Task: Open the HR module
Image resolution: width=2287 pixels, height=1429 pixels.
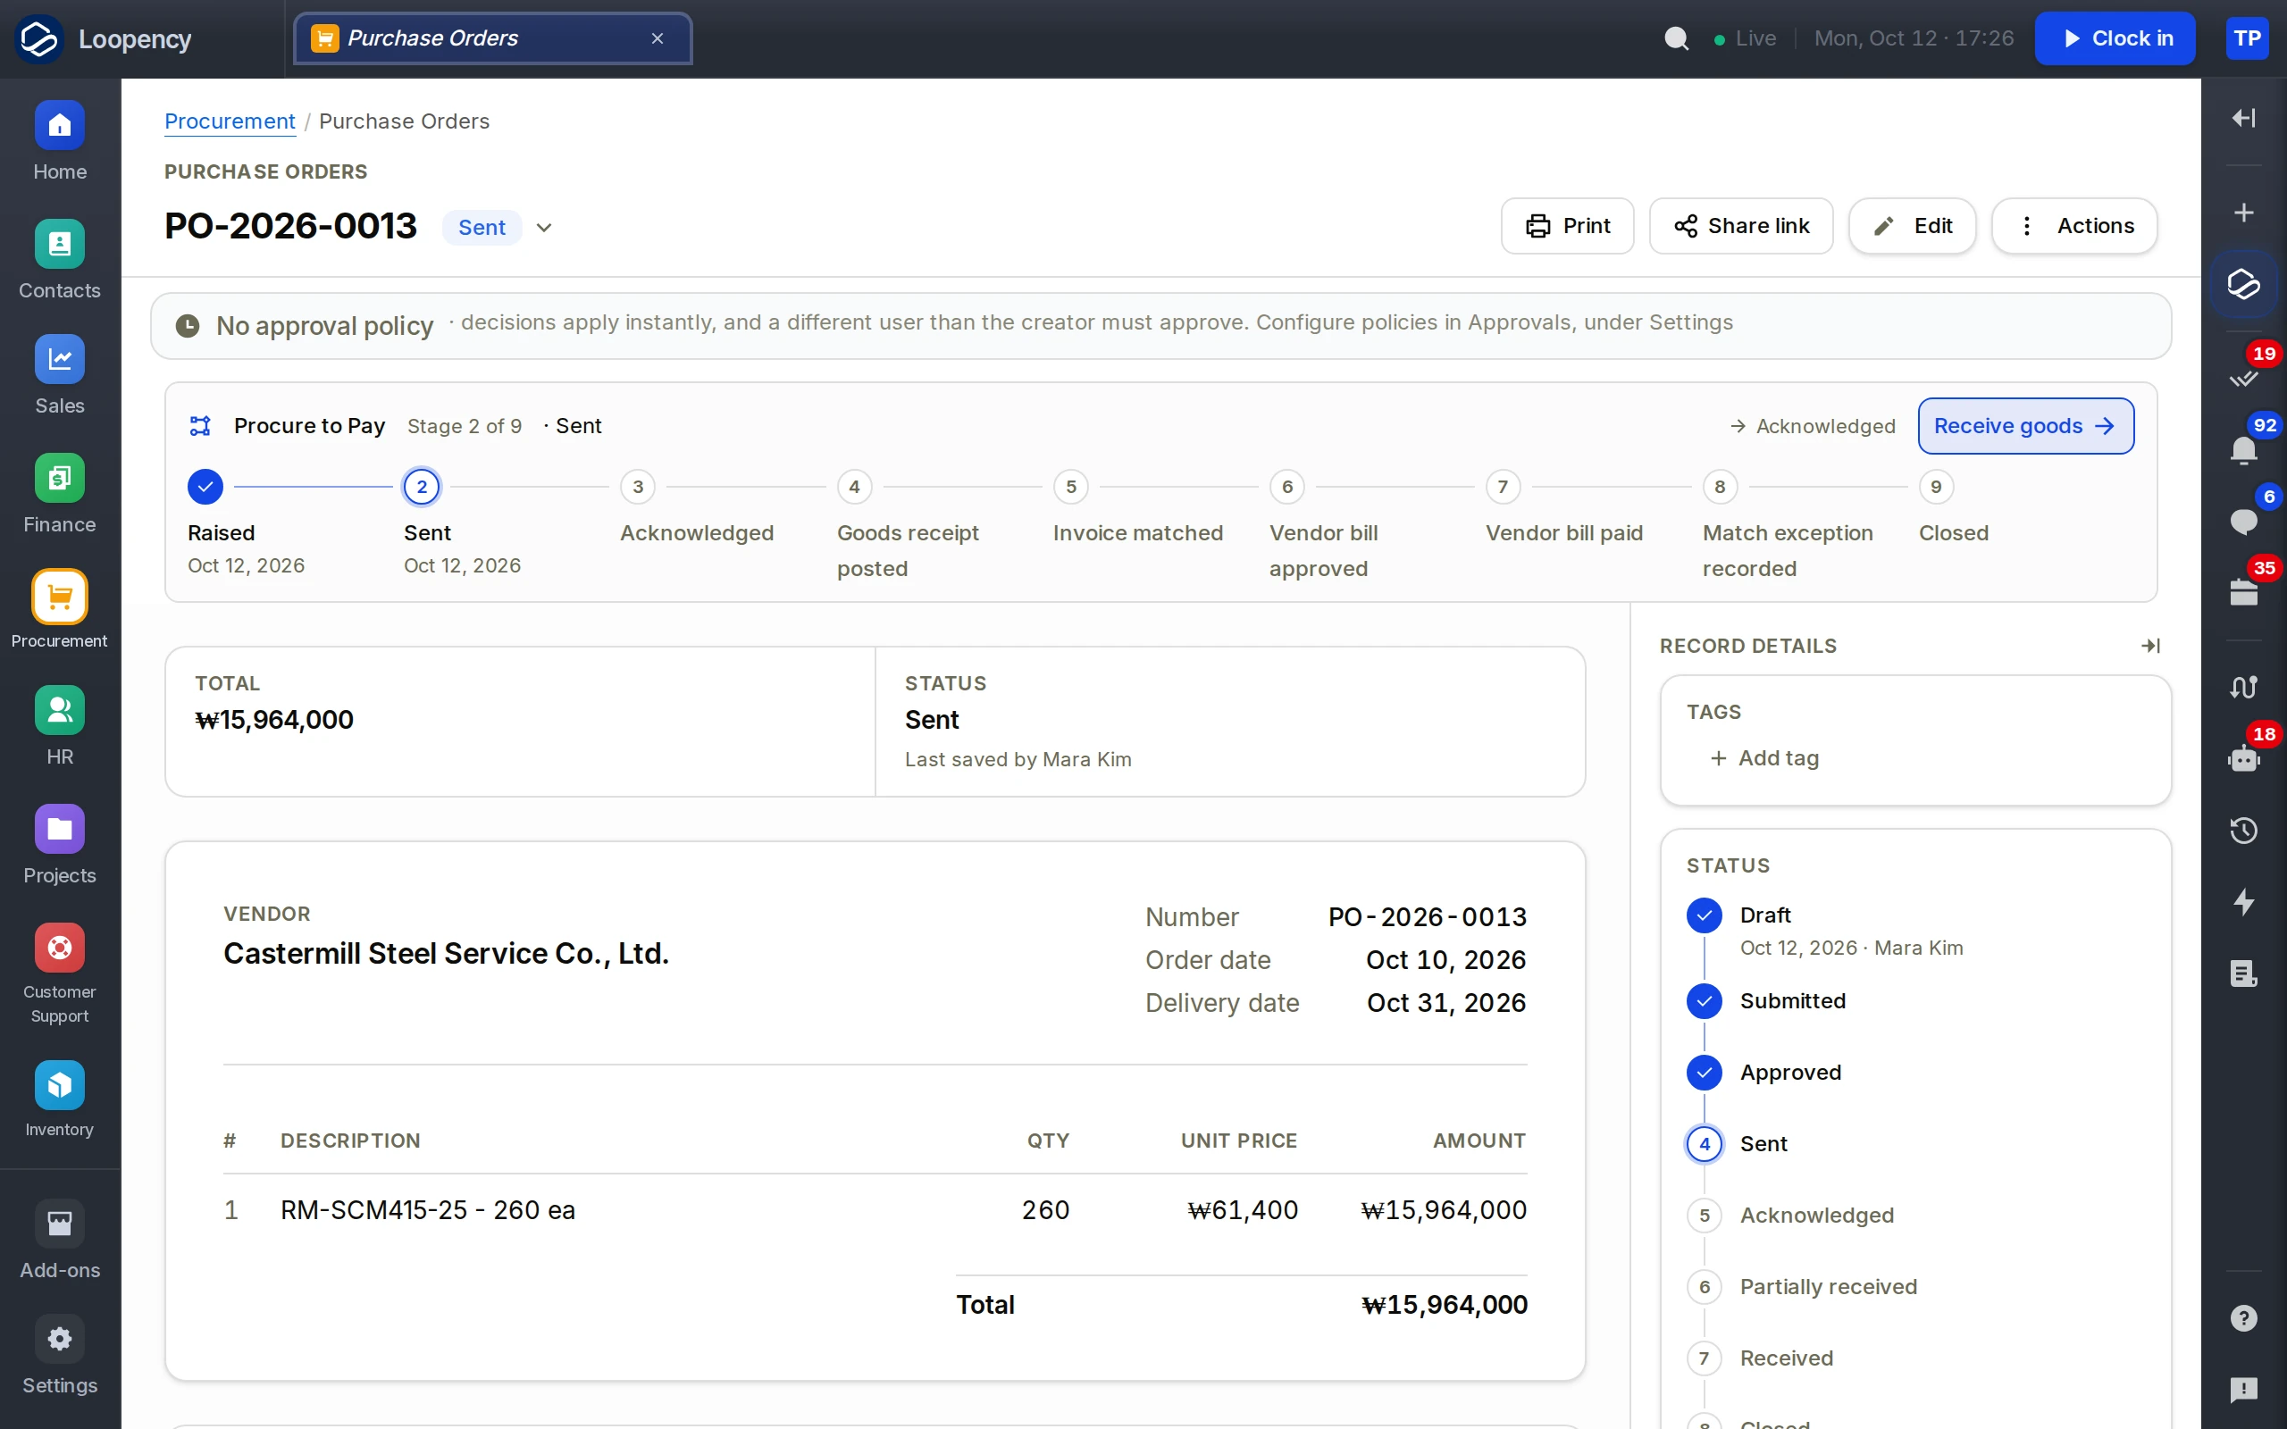Action: [x=60, y=728]
